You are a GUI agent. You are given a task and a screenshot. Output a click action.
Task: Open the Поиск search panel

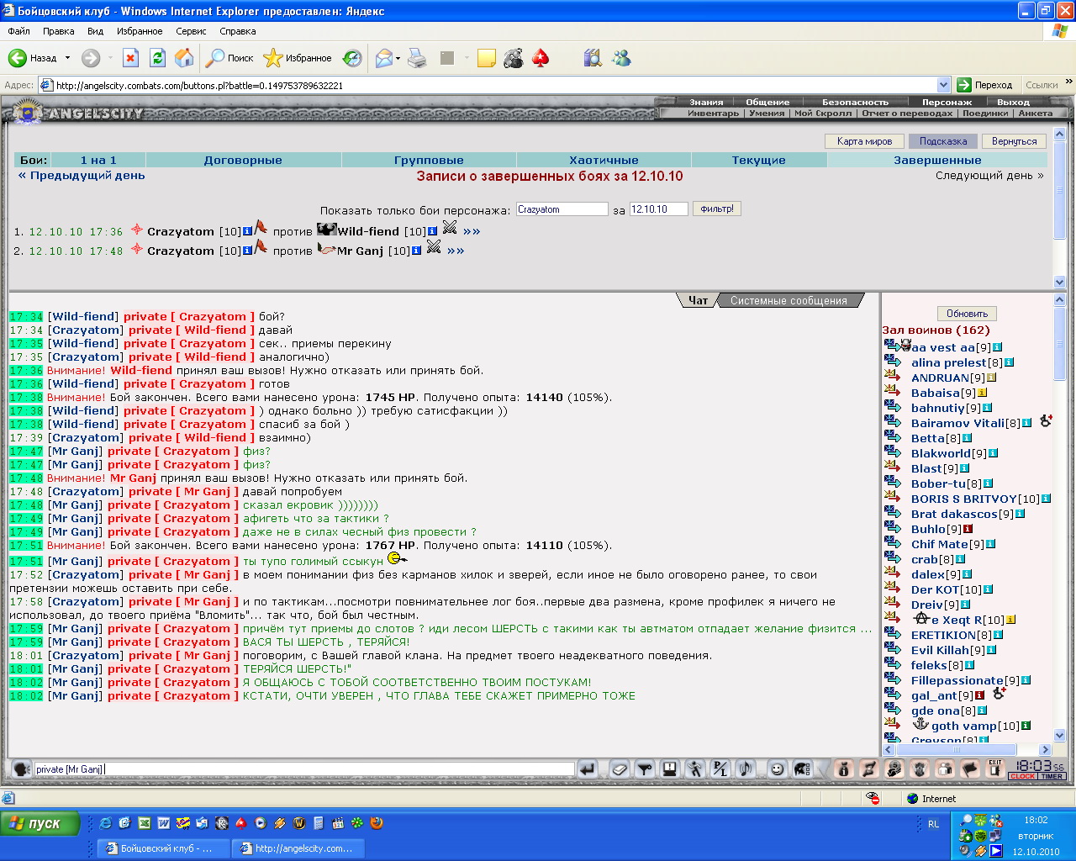[229, 58]
